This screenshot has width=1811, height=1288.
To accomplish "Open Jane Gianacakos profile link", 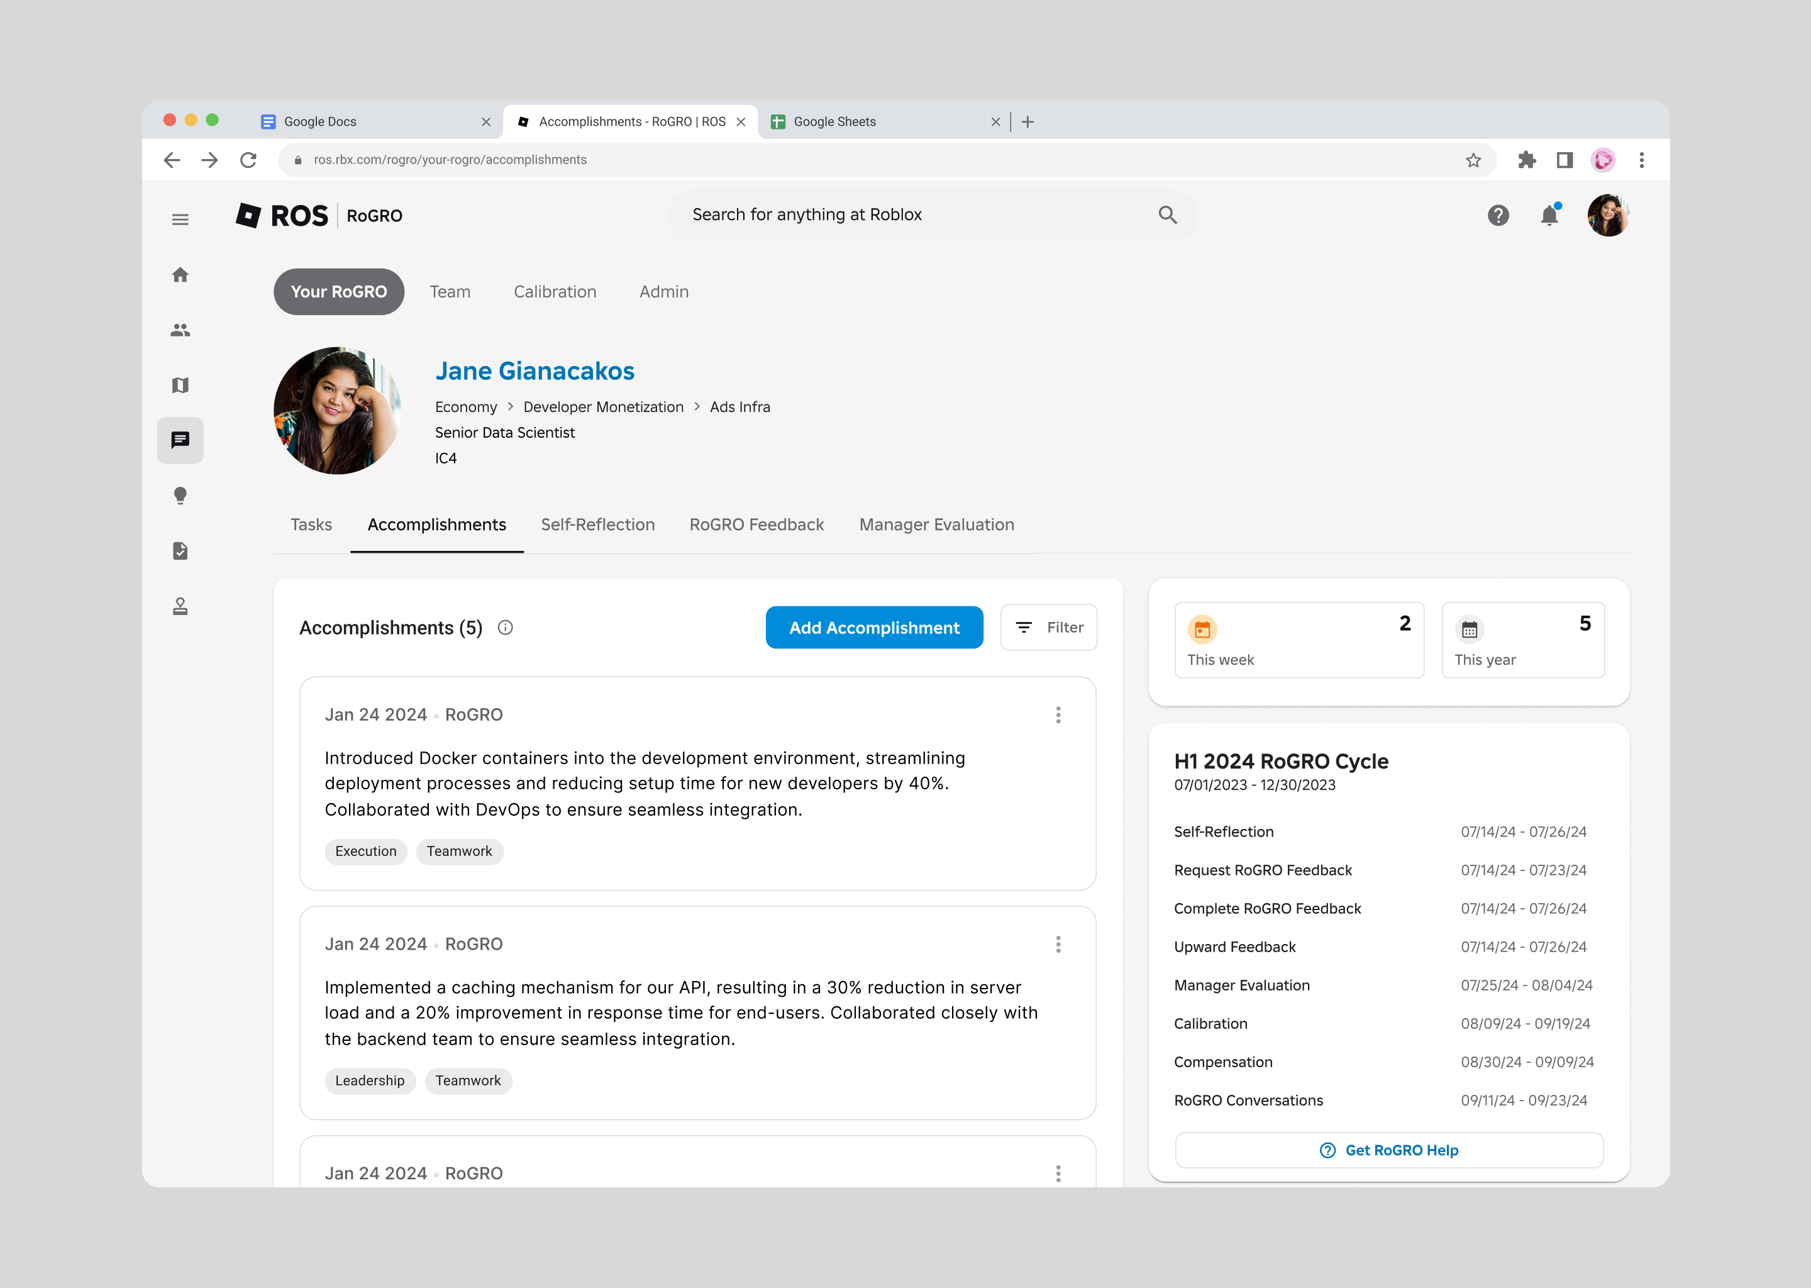I will [x=534, y=370].
